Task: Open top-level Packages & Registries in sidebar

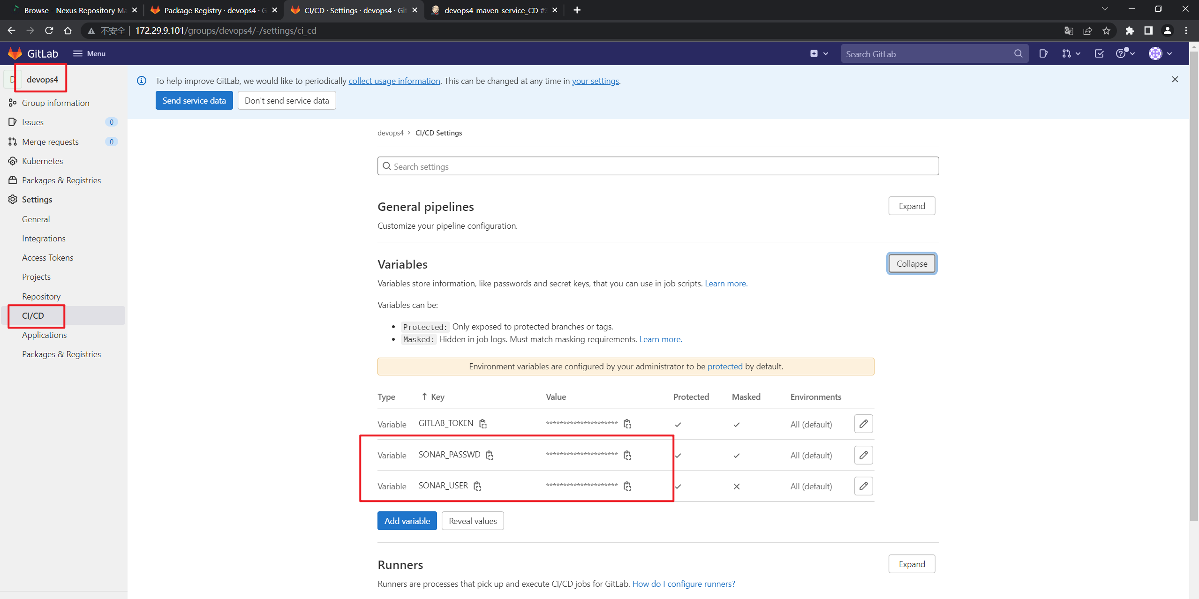Action: [61, 180]
